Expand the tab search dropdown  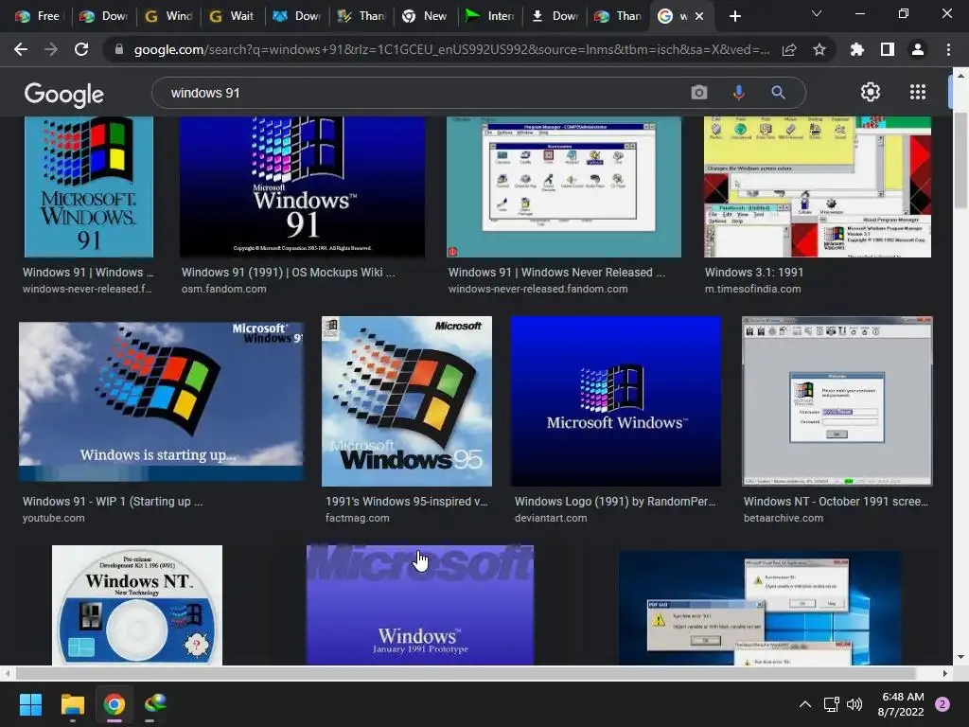click(x=817, y=13)
